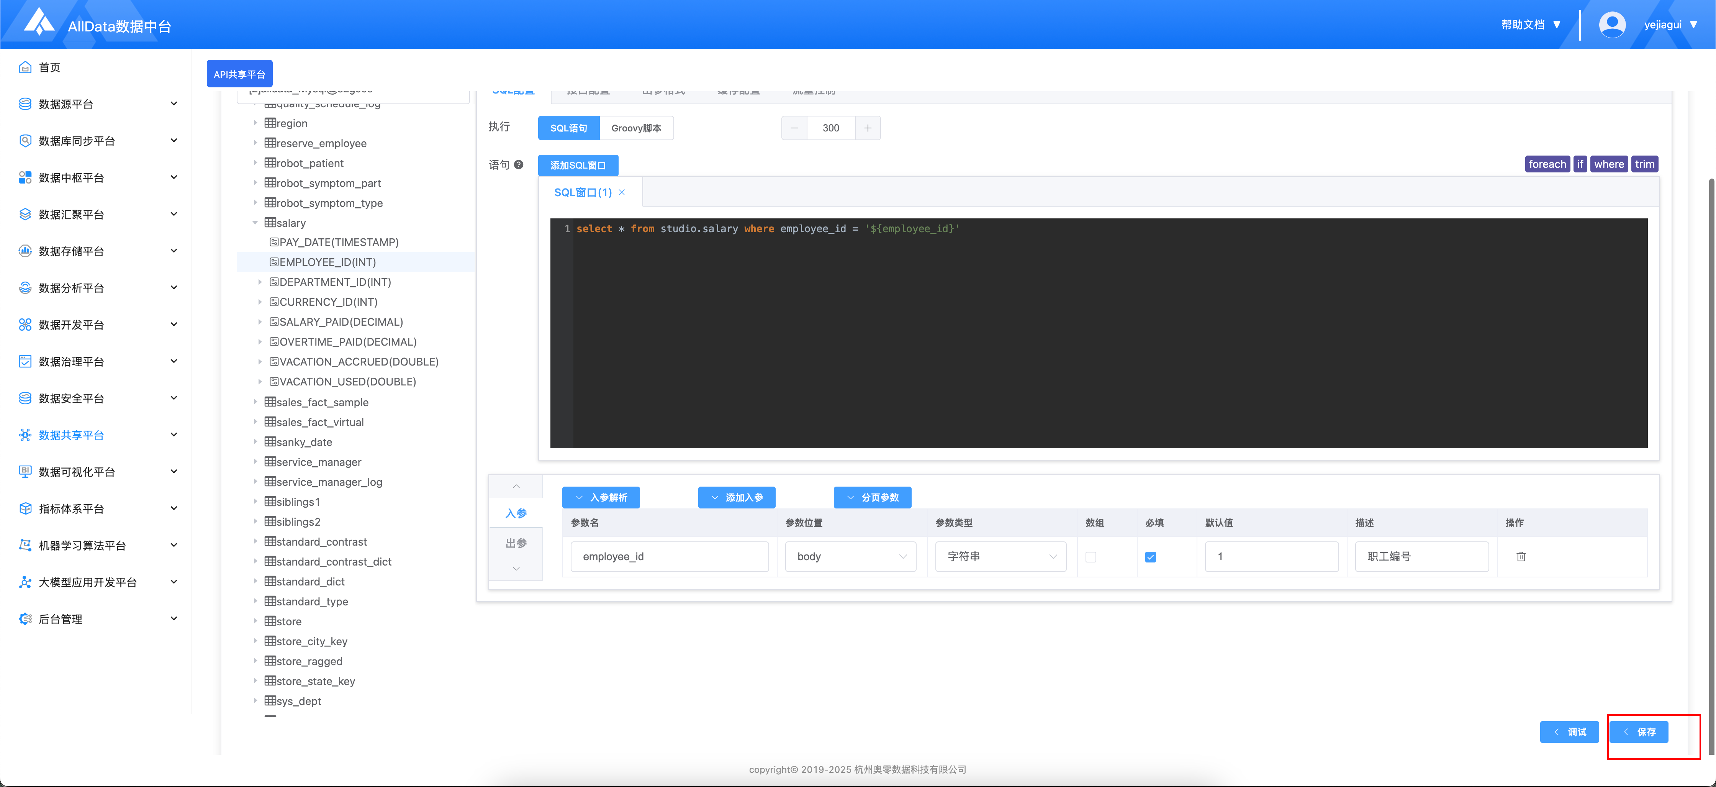Screen dimensions: 1716x787
Task: Open the 参数类型 字符串 dropdown
Action: pyautogui.click(x=1000, y=556)
